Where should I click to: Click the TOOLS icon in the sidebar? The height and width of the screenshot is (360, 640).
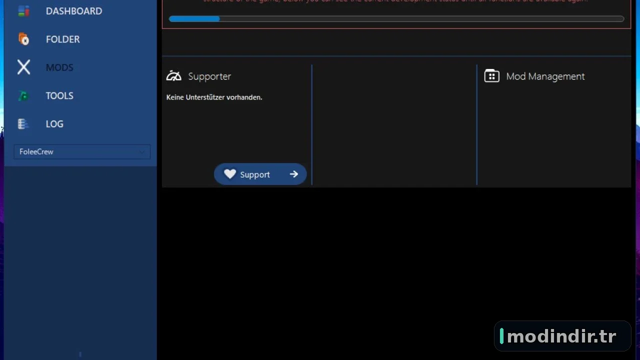(x=23, y=95)
